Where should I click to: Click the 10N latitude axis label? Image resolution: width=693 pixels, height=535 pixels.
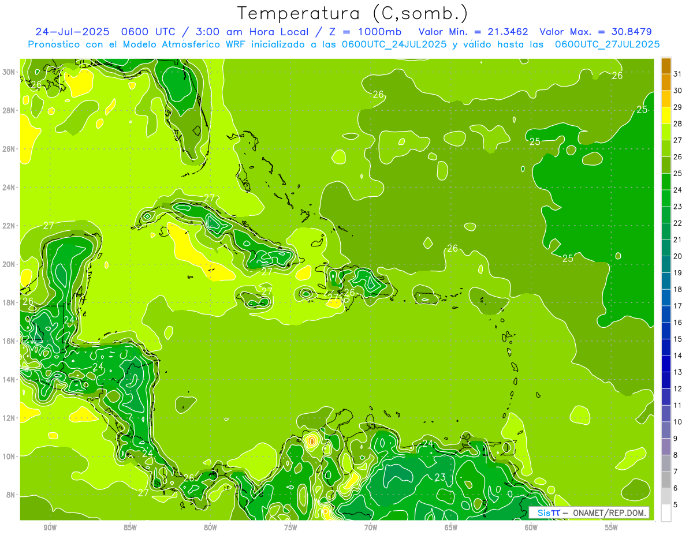[10, 456]
